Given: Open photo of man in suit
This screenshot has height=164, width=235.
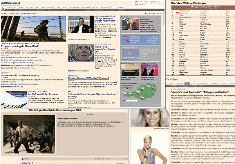Looking at the screenshot, I should pyautogui.click(x=81, y=24).
